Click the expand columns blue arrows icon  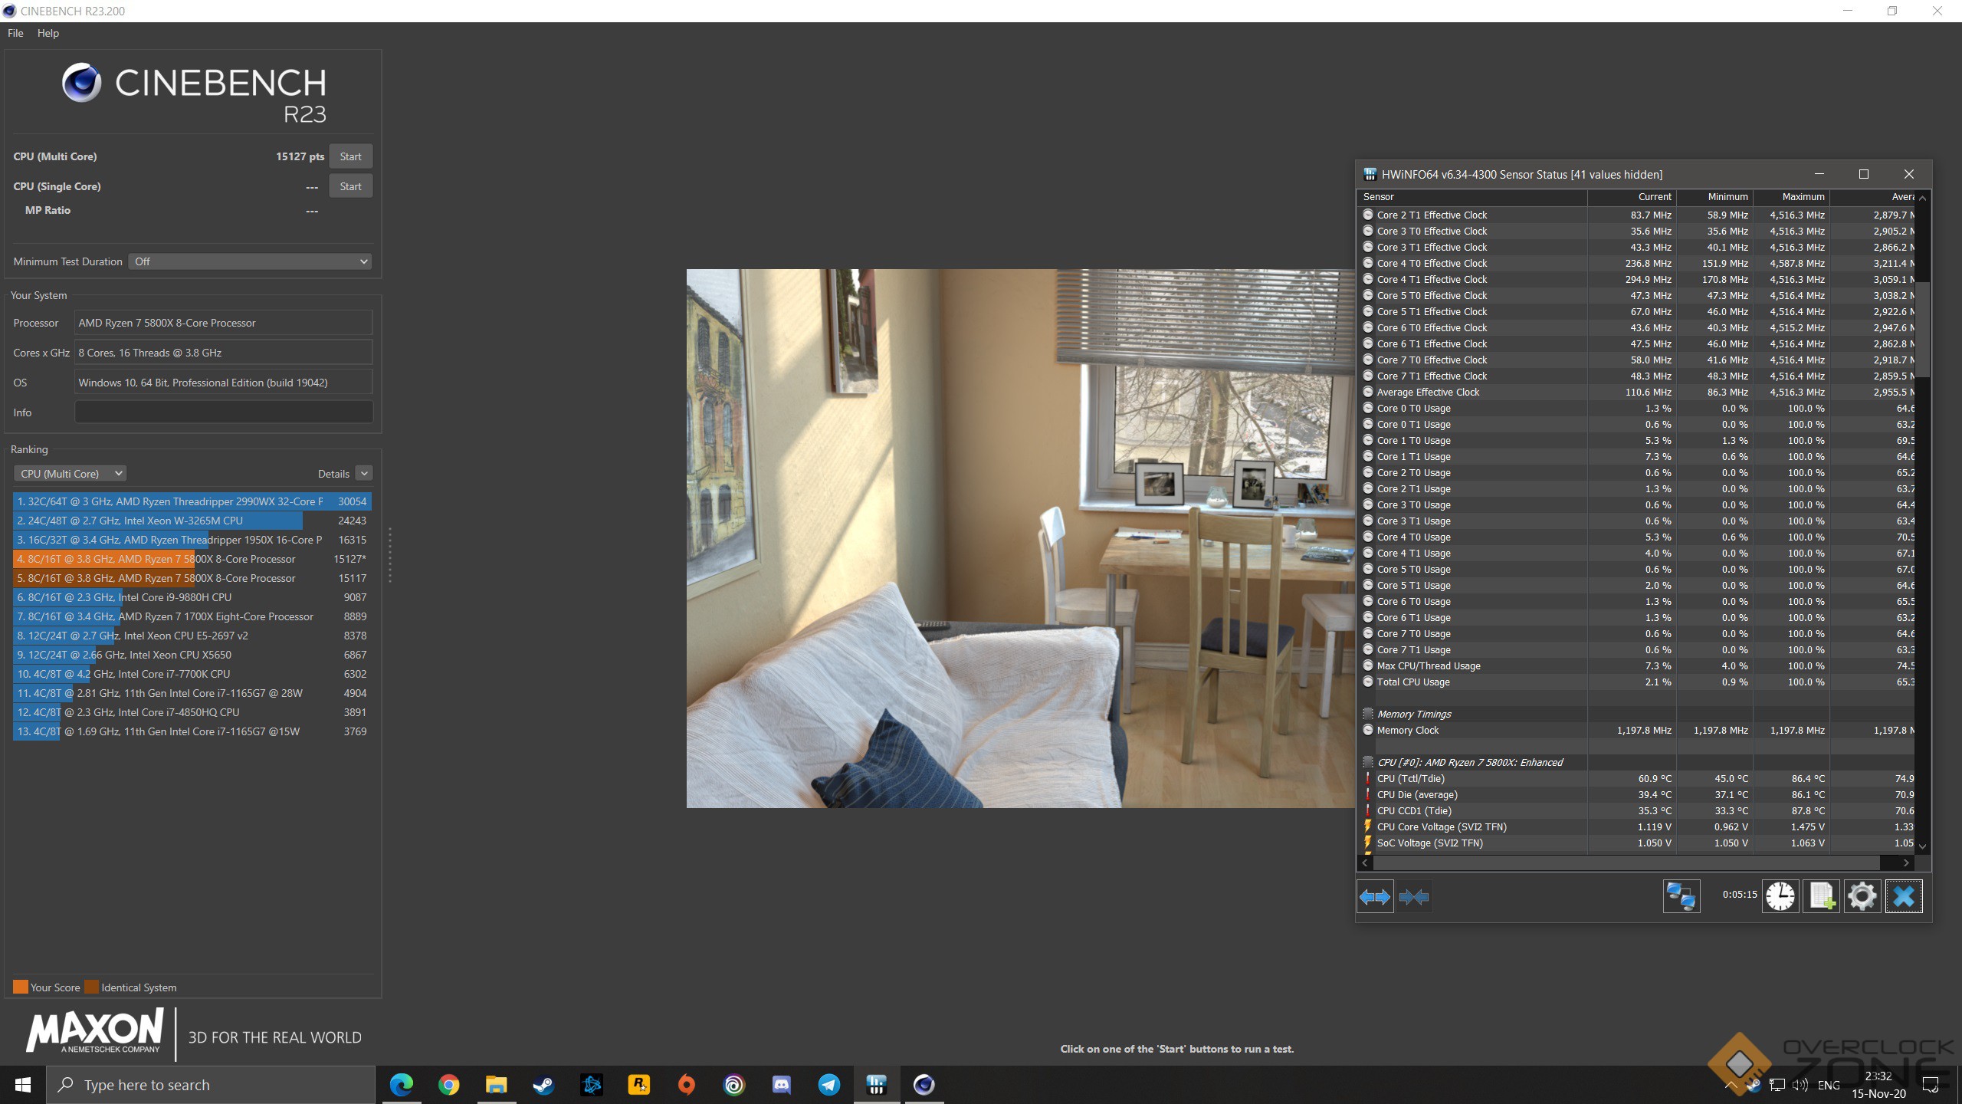1375,896
